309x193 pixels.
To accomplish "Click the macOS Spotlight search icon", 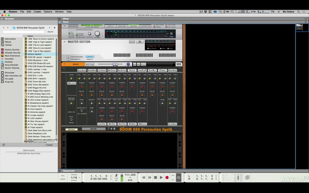I will coord(299,12).
